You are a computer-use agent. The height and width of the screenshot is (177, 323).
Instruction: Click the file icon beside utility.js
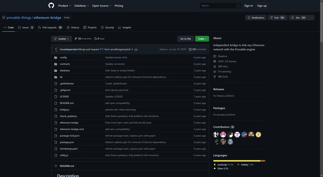pyautogui.click(x=56, y=155)
